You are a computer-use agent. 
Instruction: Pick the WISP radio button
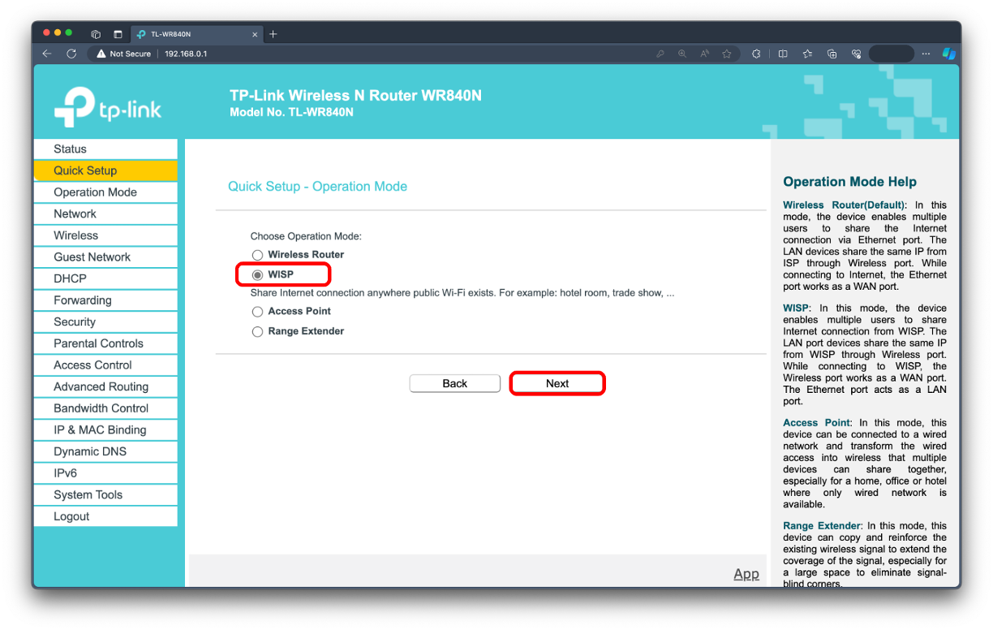[x=258, y=275]
